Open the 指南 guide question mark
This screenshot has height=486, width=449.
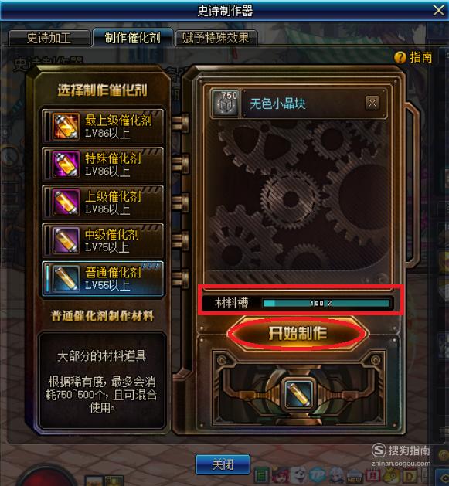click(400, 57)
